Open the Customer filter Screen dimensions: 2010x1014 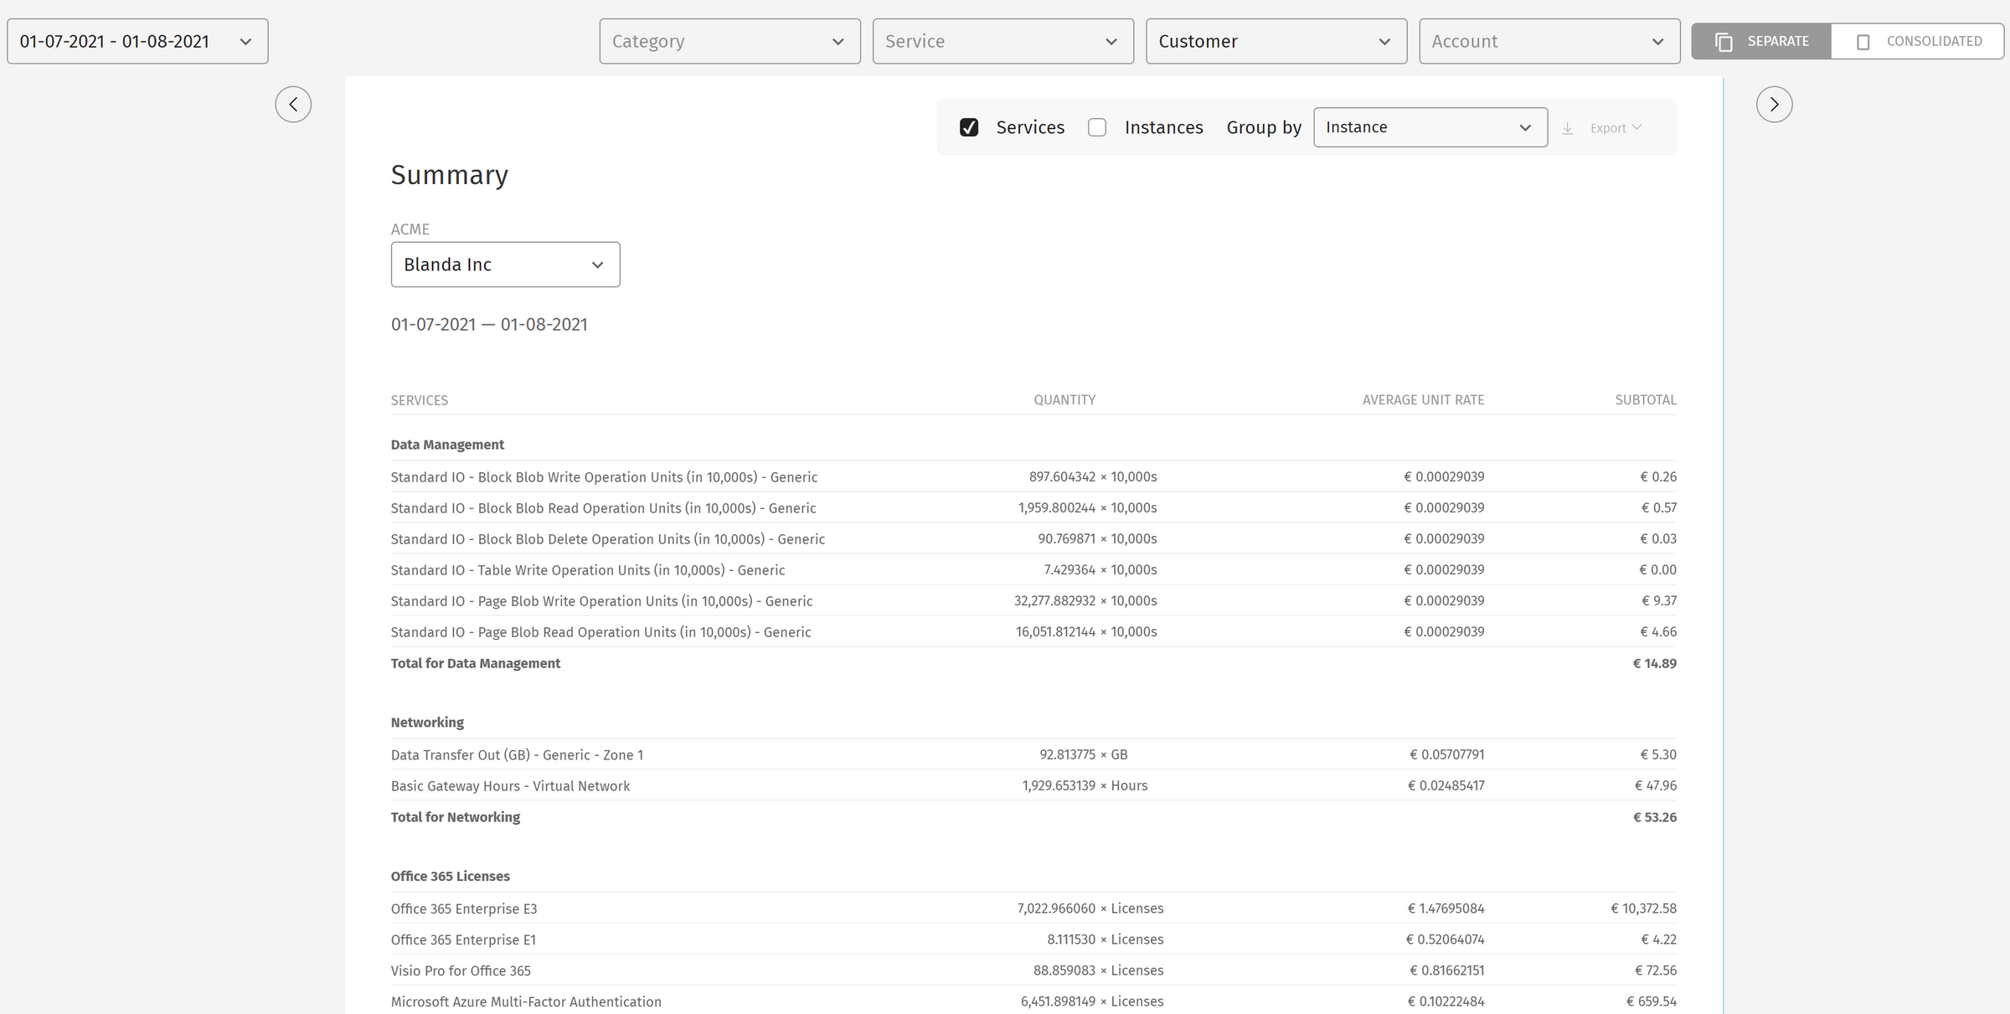click(1276, 40)
